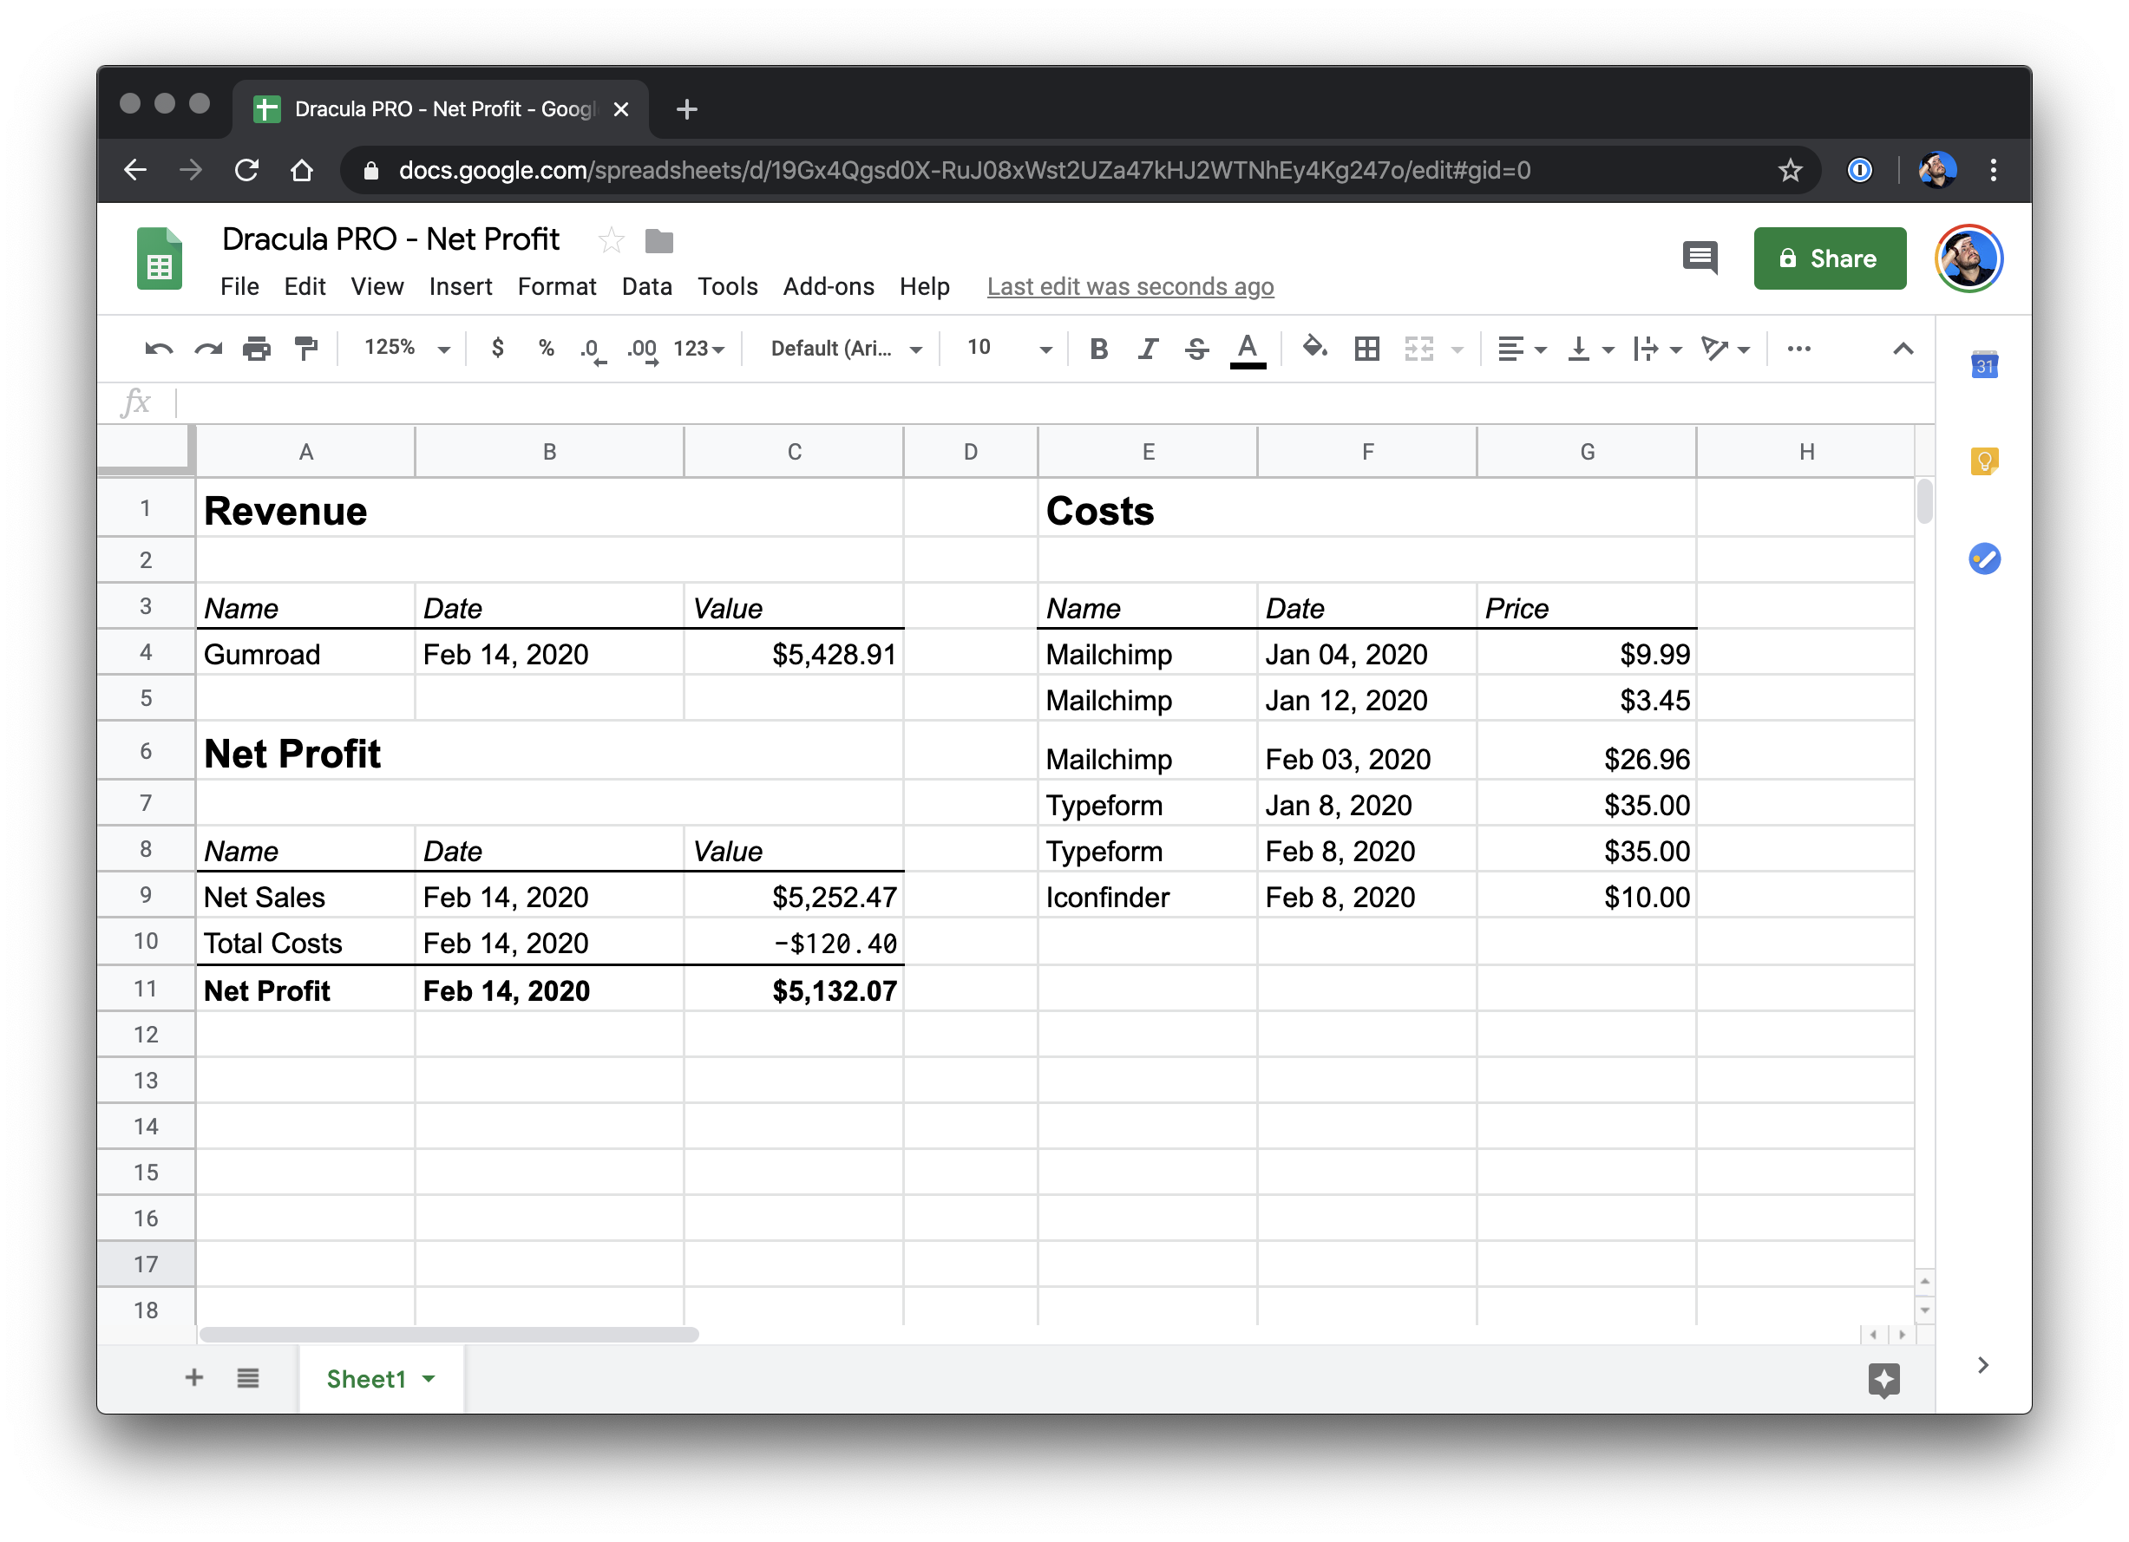Toggle italic formatting on selected cell

1145,349
